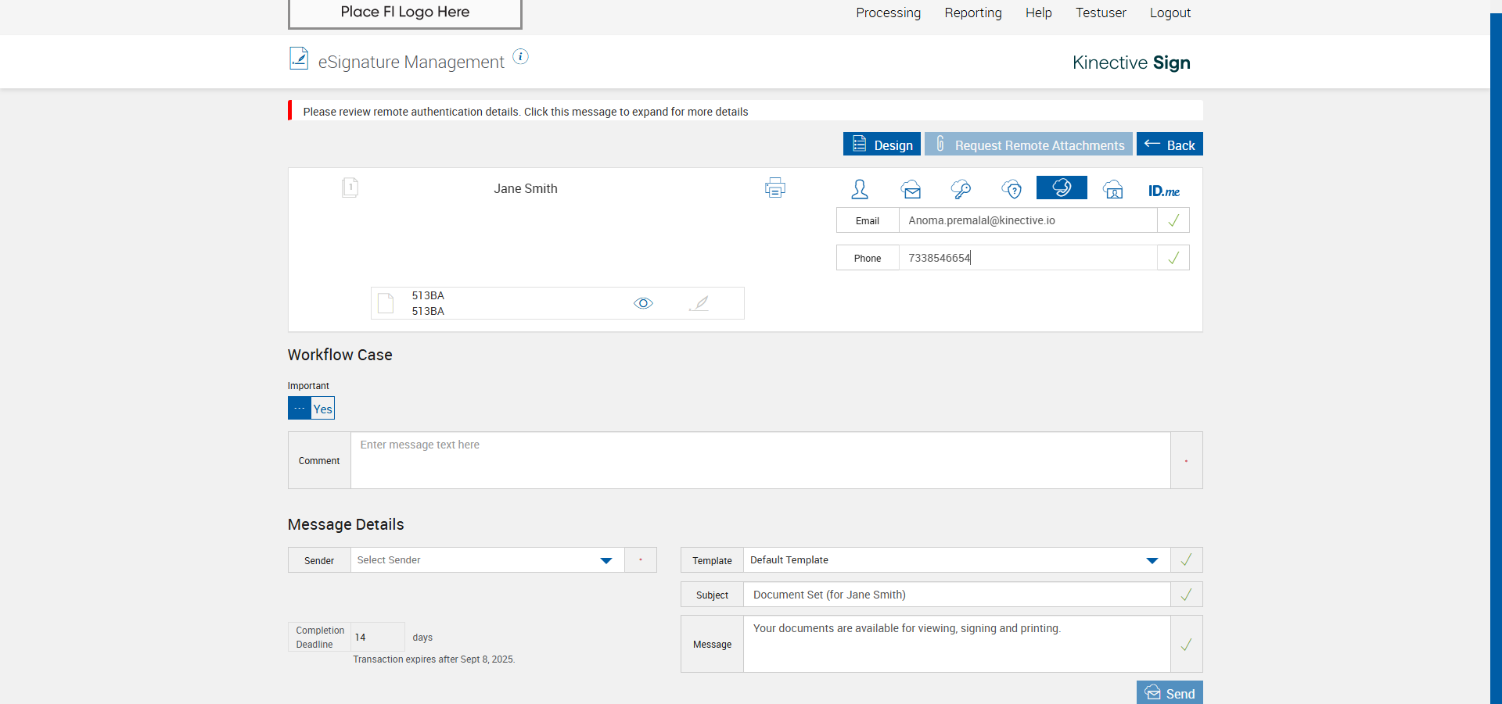Image resolution: width=1502 pixels, height=704 pixels.
Task: Choose the ID.me authentication option
Action: click(1163, 191)
